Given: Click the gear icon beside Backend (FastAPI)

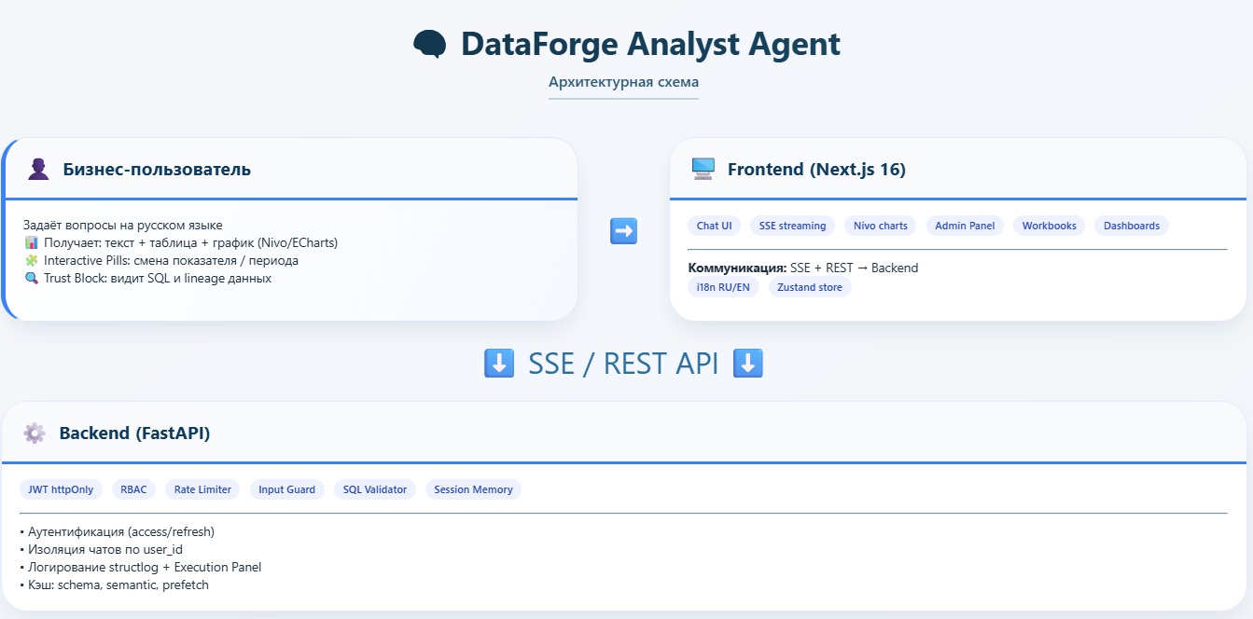Looking at the screenshot, I should click(x=35, y=433).
